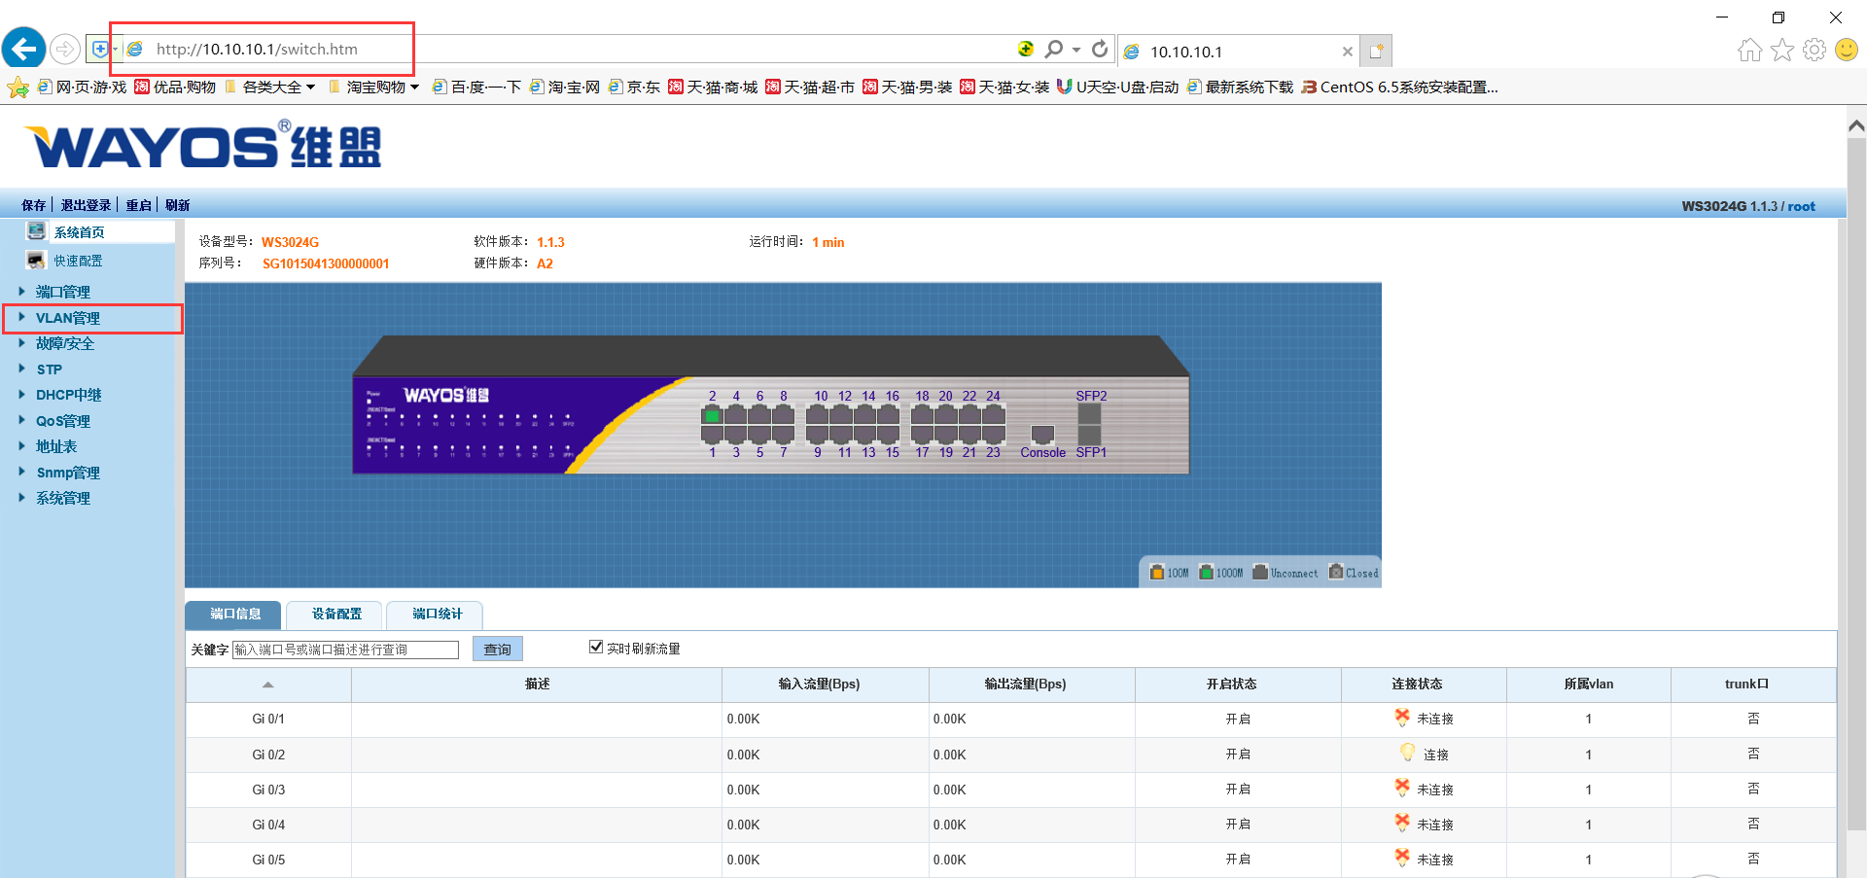Viewport: 1867px width, 878px height.
Task: Open the 天猫商城 bookmark
Action: (x=713, y=88)
